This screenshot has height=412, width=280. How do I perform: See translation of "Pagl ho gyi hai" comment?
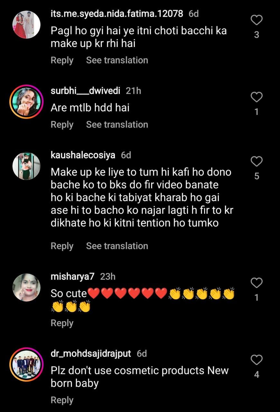tap(117, 60)
